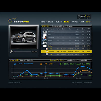The height and width of the screenshot is (101, 101).
Task: Select the McDonalds campaign name
Action: pyautogui.click(x=51, y=32)
